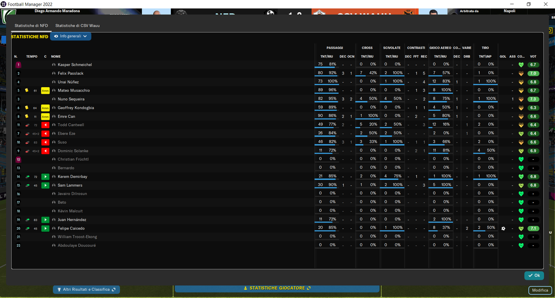Viewport: 555px width, 298px height.
Task: Open Kévin Malcuit's player profile
Action: pos(70,211)
